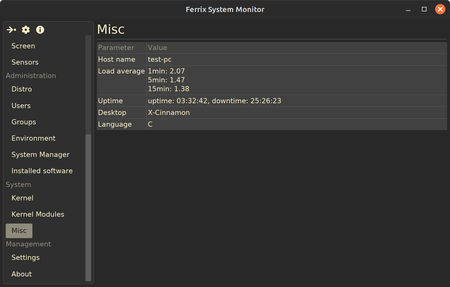Navigate to the Groups page

tap(24, 122)
